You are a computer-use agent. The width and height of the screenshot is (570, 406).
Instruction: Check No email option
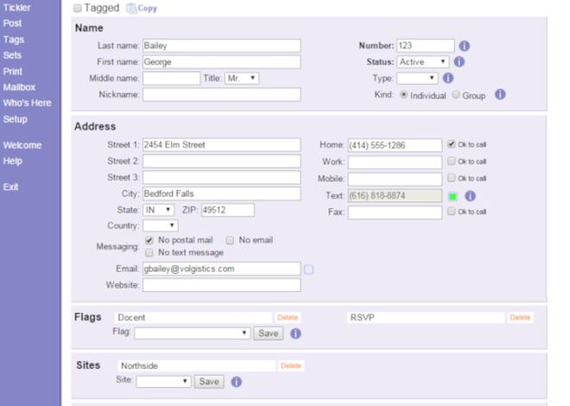pyautogui.click(x=230, y=240)
